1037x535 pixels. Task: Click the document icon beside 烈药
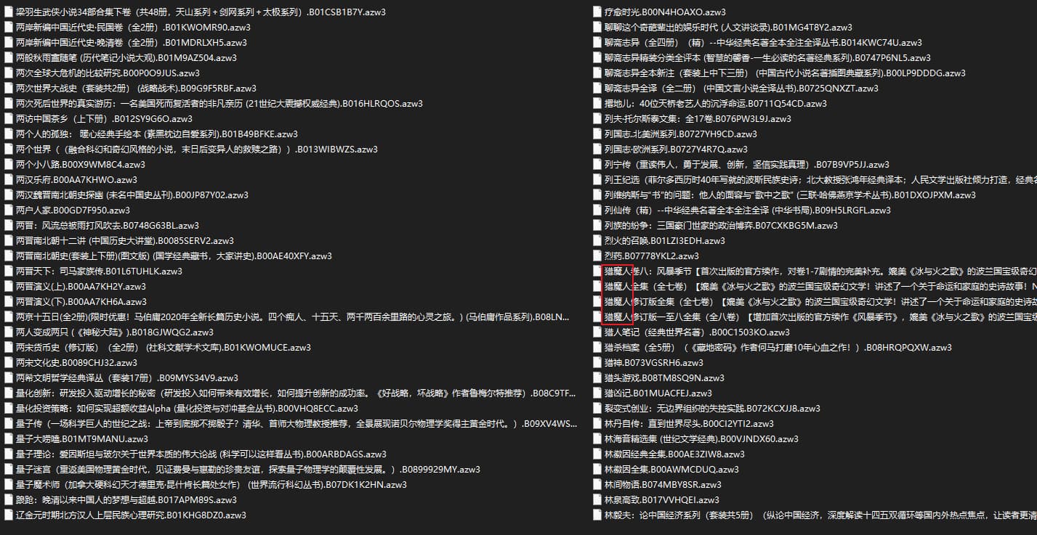[x=597, y=256]
